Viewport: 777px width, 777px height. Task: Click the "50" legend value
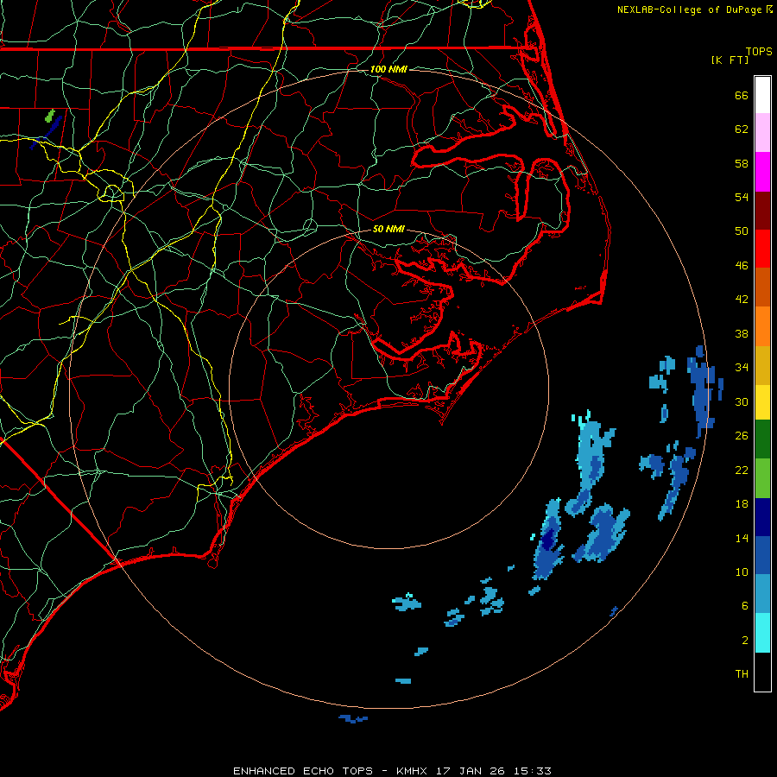point(742,231)
